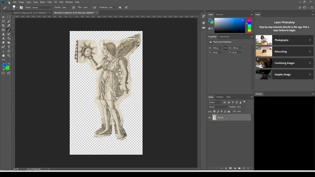315x177 pixels.
Task: Switch to the Channels tab
Action: coord(220,97)
